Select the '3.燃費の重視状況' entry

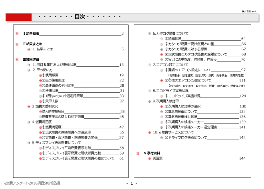[x=45, y=106]
